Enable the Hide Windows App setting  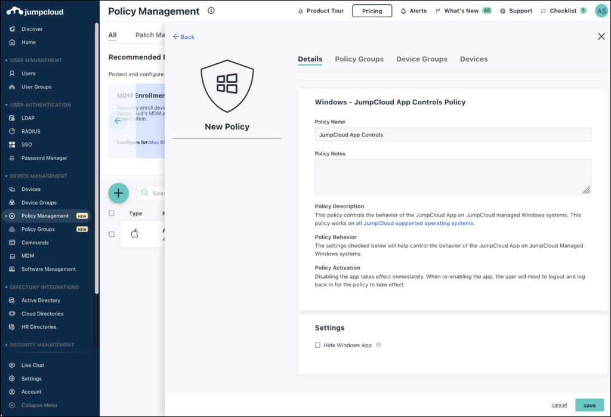point(317,344)
